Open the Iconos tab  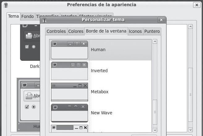[135, 31]
